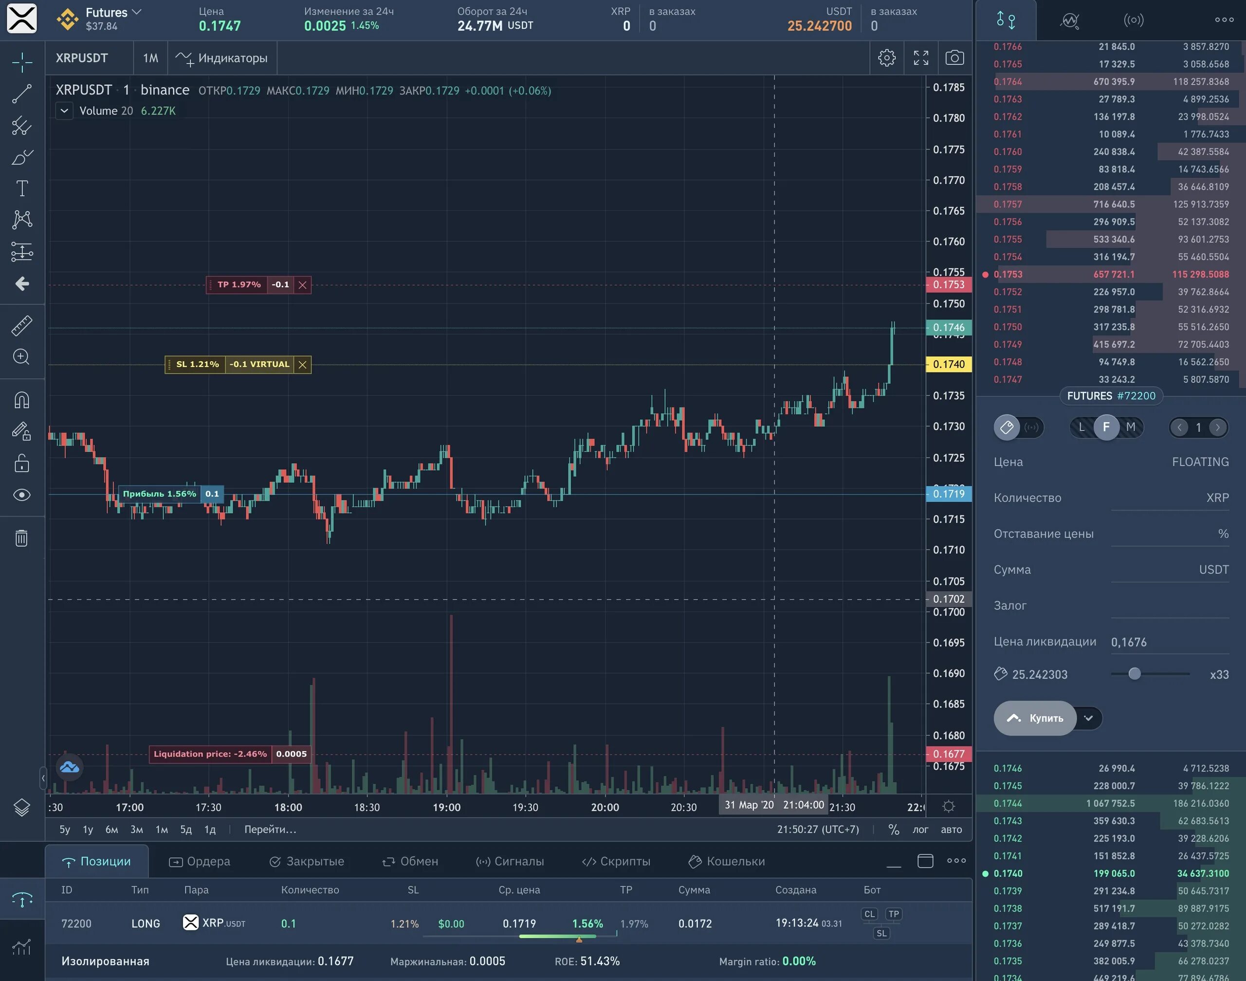Remove the TP 1.97% order line
The height and width of the screenshot is (981, 1246).
(303, 285)
